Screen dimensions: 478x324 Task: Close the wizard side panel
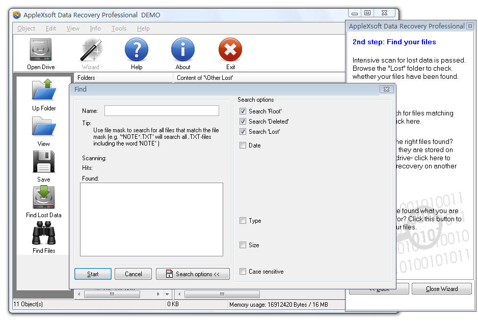click(x=470, y=26)
